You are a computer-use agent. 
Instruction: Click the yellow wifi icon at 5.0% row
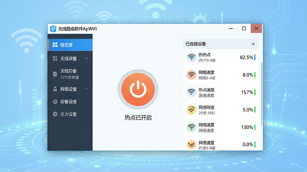(191, 110)
